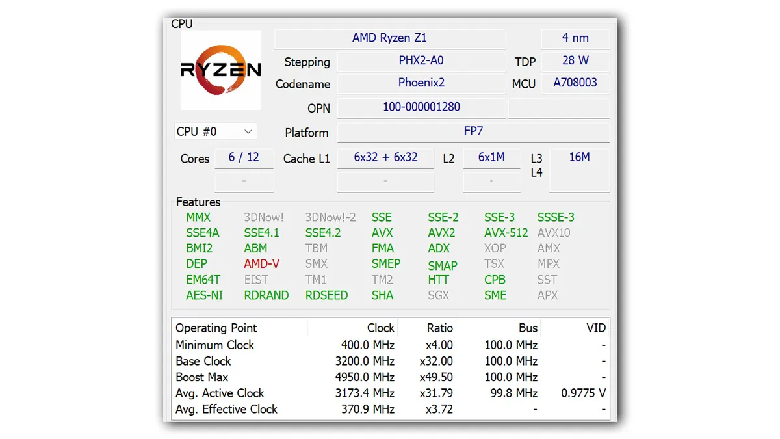Viewport: 780px width, 439px height.
Task: Click the RDSEED feature label
Action: (327, 295)
